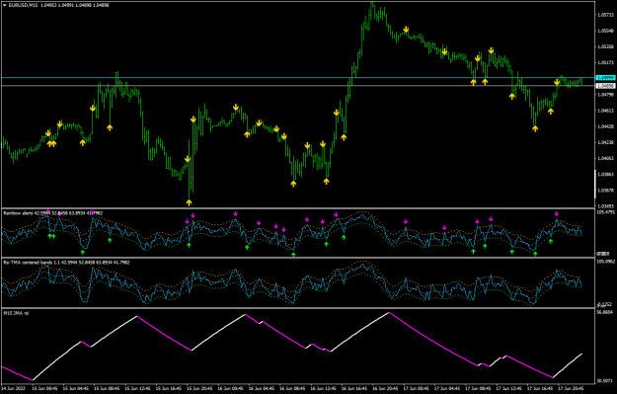The image size is (617, 394).
Task: Click the 14 Jun 2022 date label
Action: [13, 388]
